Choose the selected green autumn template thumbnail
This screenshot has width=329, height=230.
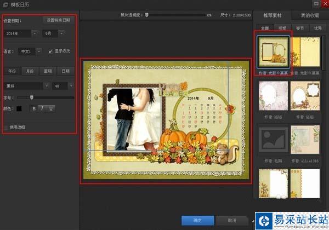pos(273,52)
